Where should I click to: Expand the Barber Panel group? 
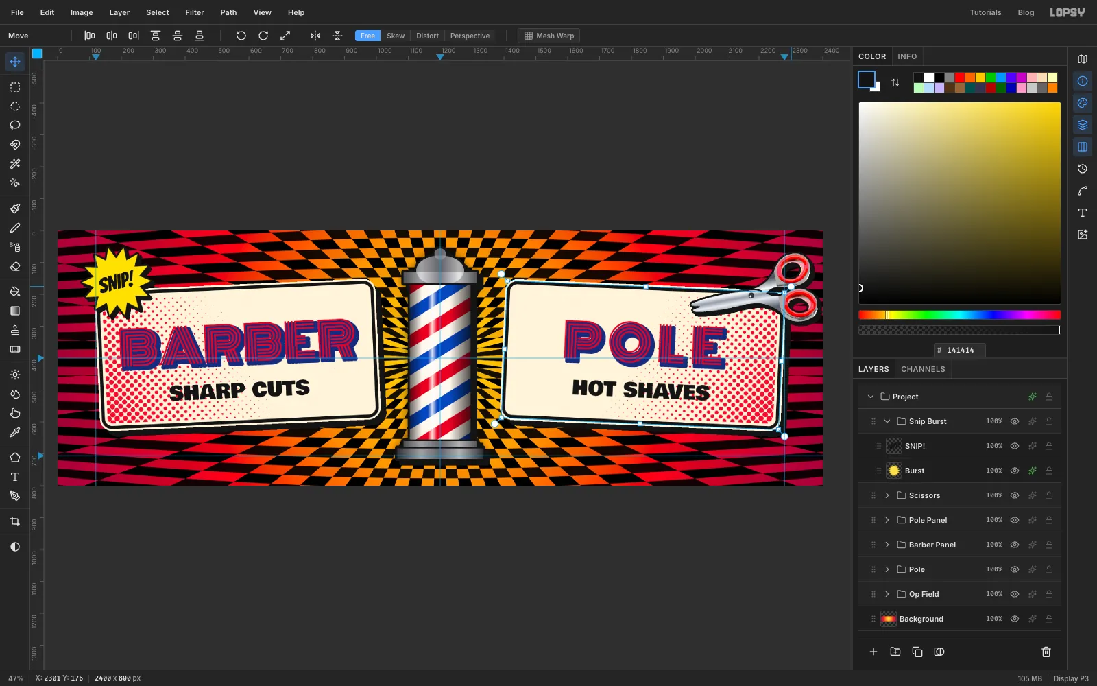(887, 545)
